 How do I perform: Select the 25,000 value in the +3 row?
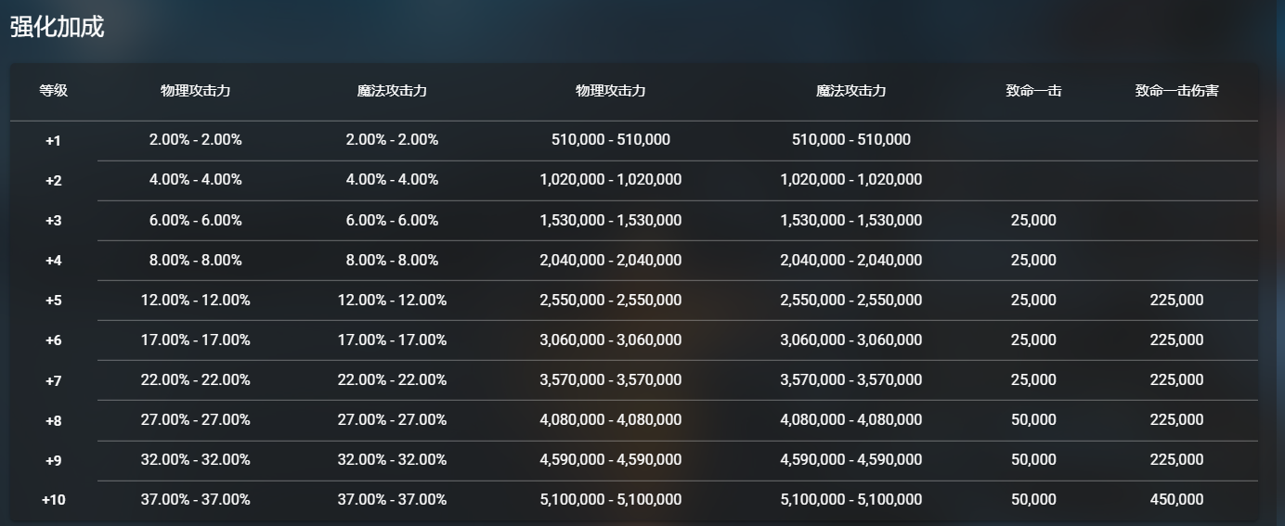pos(1033,221)
